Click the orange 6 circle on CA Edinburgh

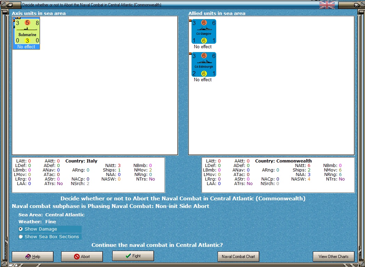point(204,56)
